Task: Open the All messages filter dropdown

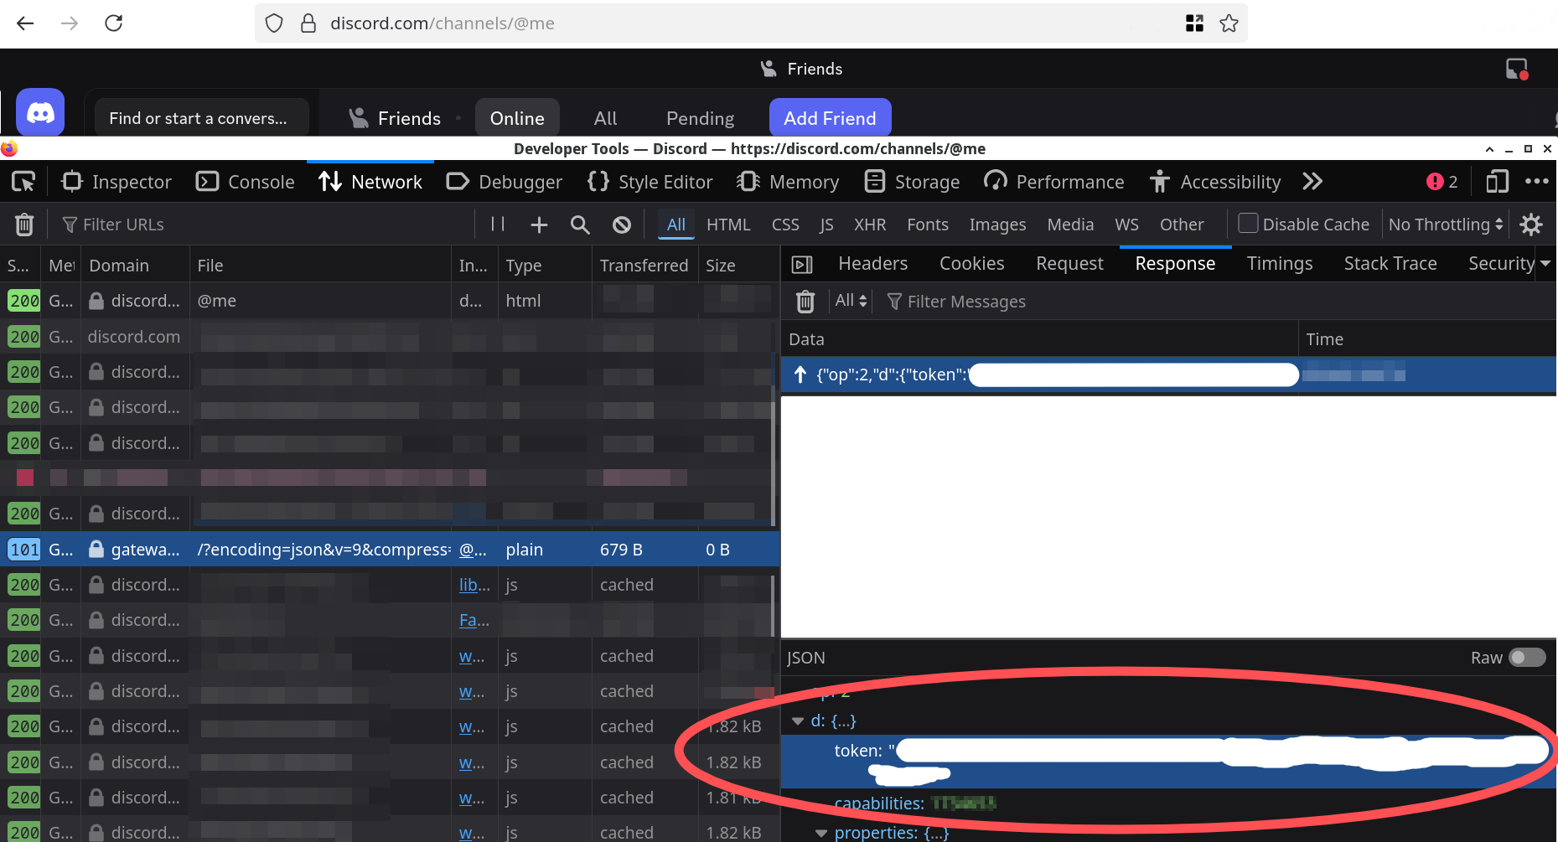Action: 851,301
